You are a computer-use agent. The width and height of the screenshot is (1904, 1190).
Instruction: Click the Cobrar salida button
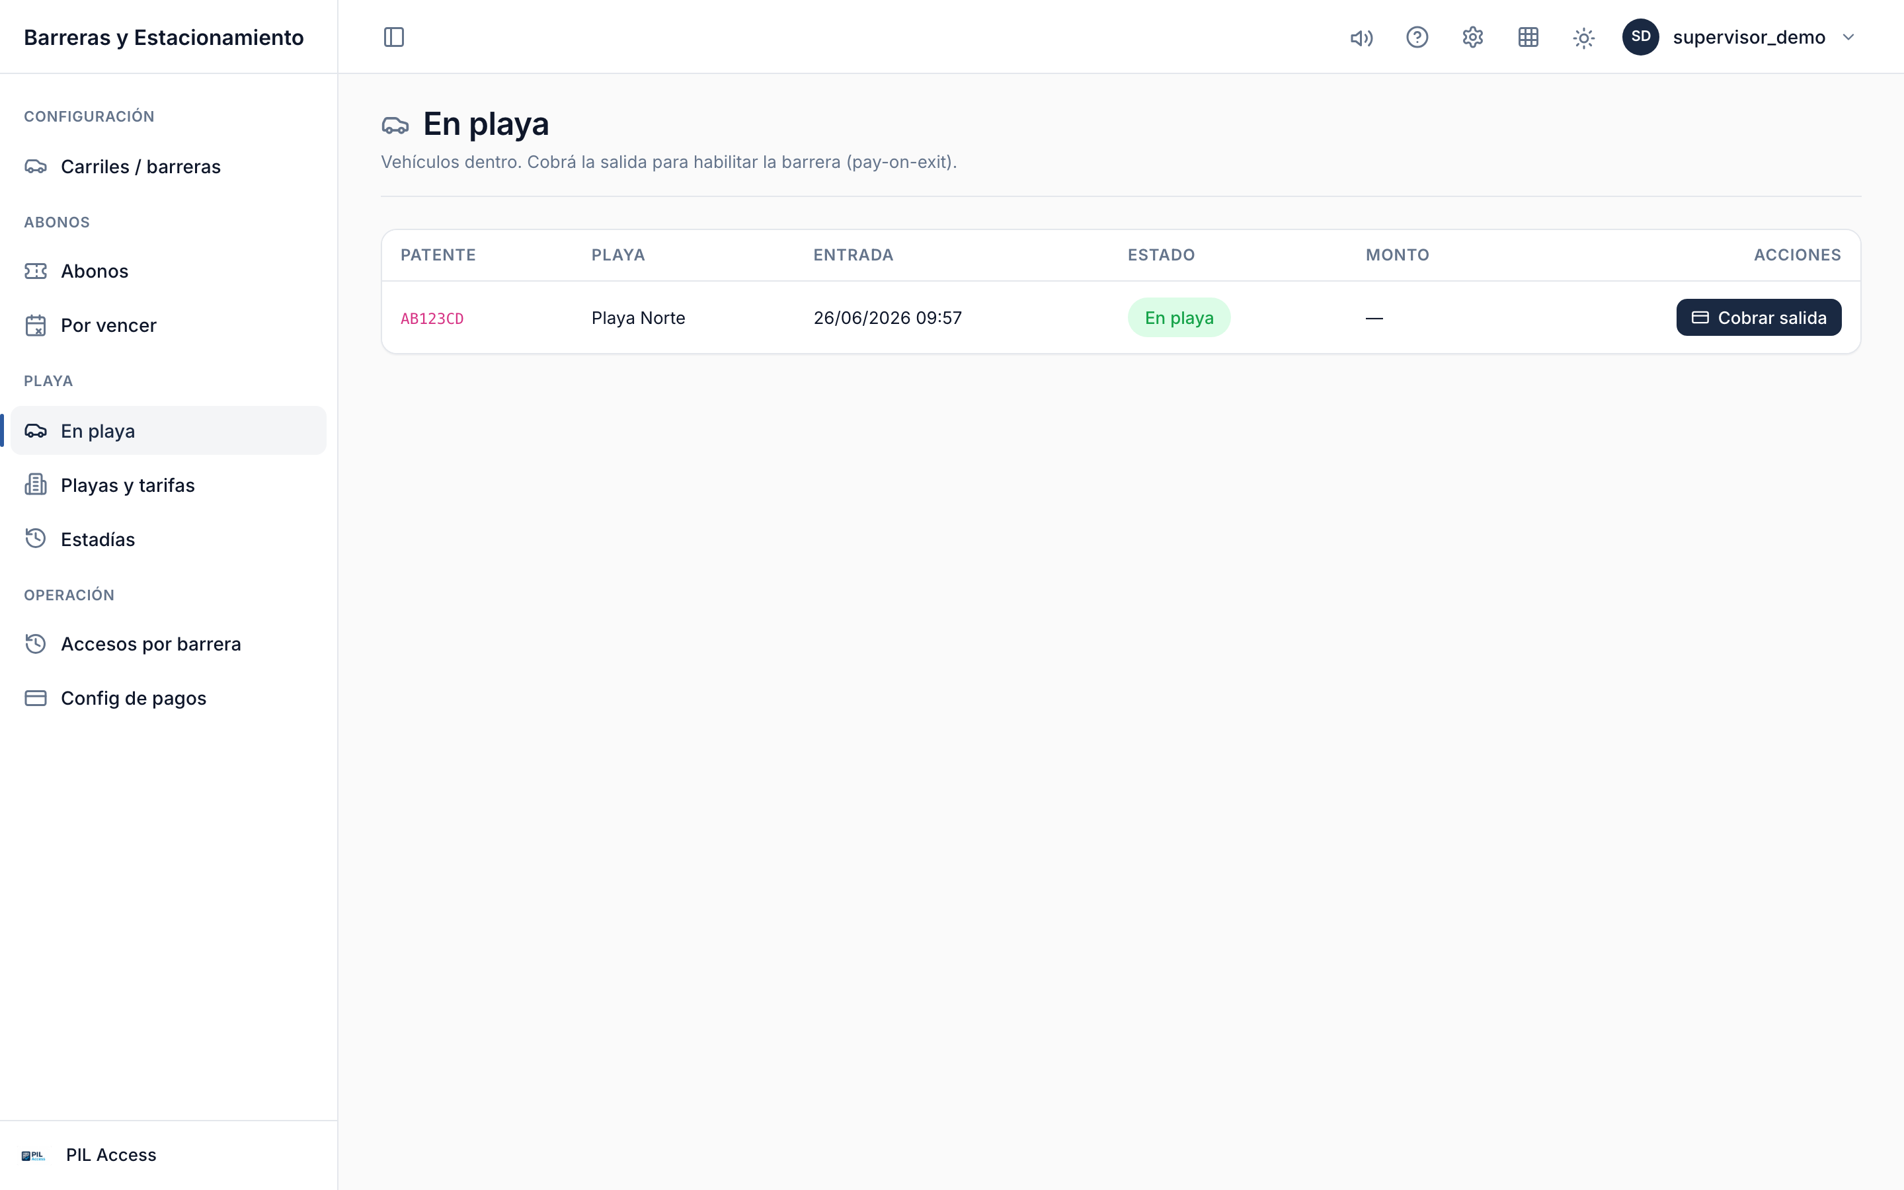point(1759,317)
